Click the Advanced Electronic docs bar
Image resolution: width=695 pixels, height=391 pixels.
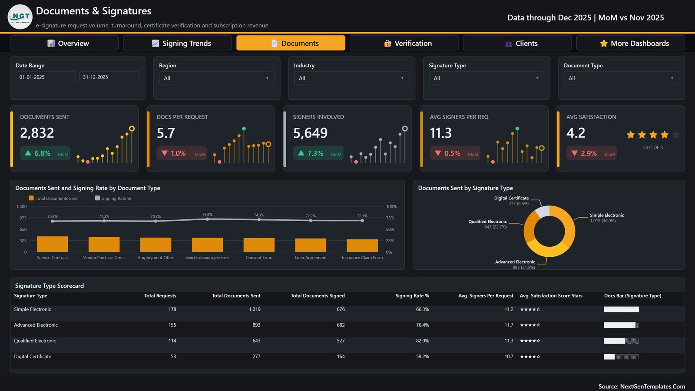tap(622, 325)
